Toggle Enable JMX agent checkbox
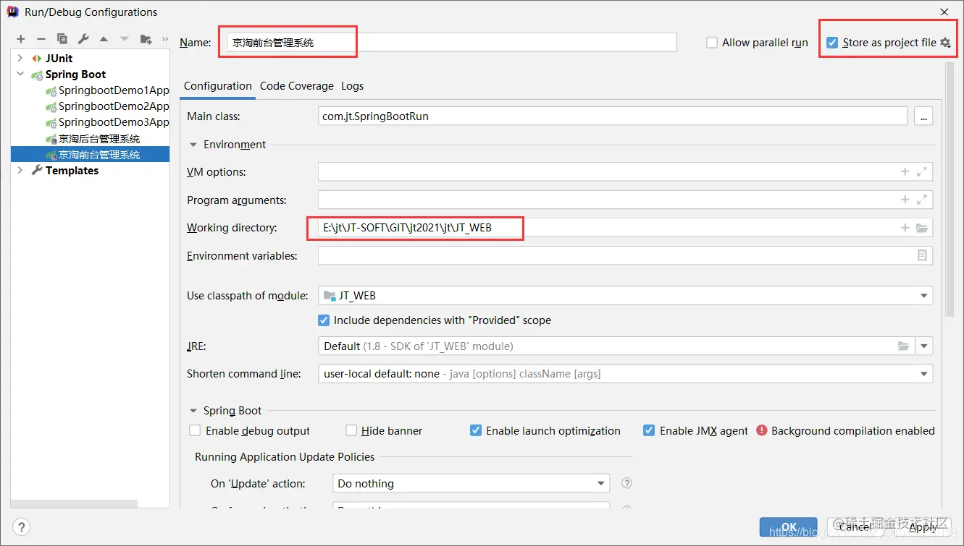This screenshot has width=964, height=546. pyautogui.click(x=649, y=430)
